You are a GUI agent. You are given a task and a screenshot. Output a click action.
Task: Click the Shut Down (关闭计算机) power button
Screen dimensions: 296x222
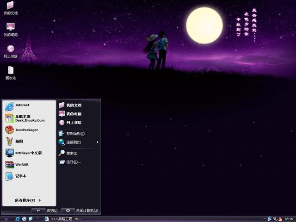coord(68,210)
